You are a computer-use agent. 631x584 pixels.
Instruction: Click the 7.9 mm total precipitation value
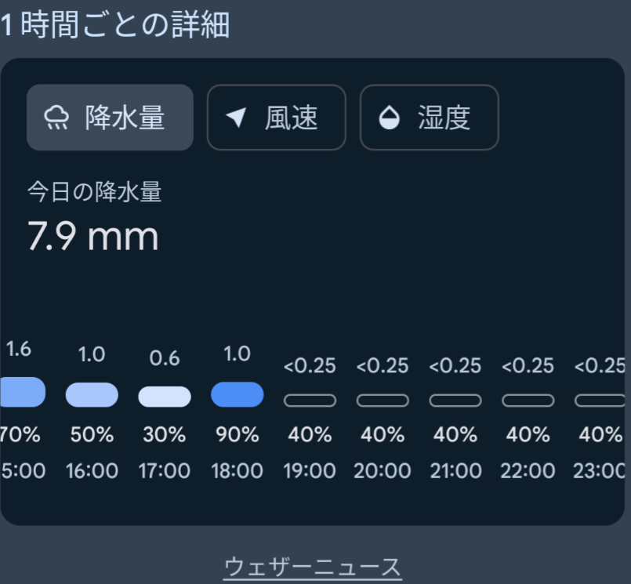click(x=93, y=236)
